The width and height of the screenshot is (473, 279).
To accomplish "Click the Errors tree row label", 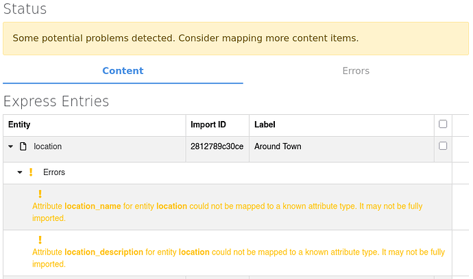I will [54, 172].
